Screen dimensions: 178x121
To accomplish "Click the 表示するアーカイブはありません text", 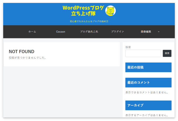I will 147,115.
